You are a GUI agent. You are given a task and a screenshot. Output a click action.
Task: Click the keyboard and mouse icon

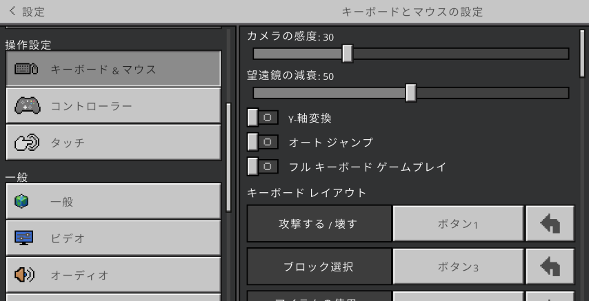[26, 69]
